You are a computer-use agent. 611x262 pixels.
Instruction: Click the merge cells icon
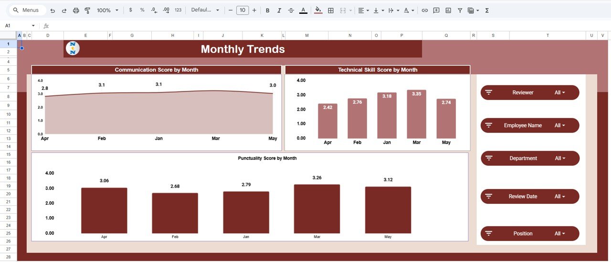[342, 10]
